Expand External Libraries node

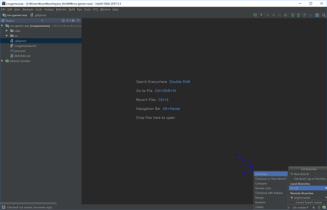[2, 61]
